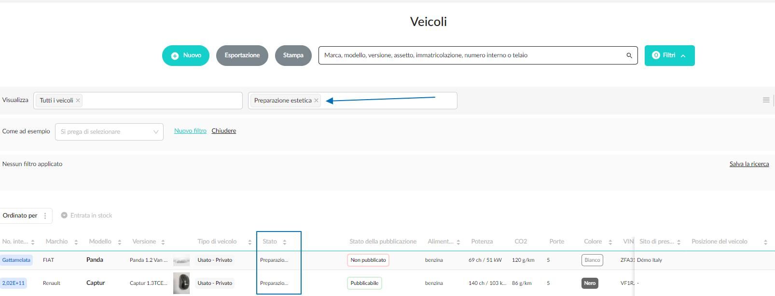Sort by the Colore column
Viewport: 775px width, 296px height.
click(x=610, y=242)
